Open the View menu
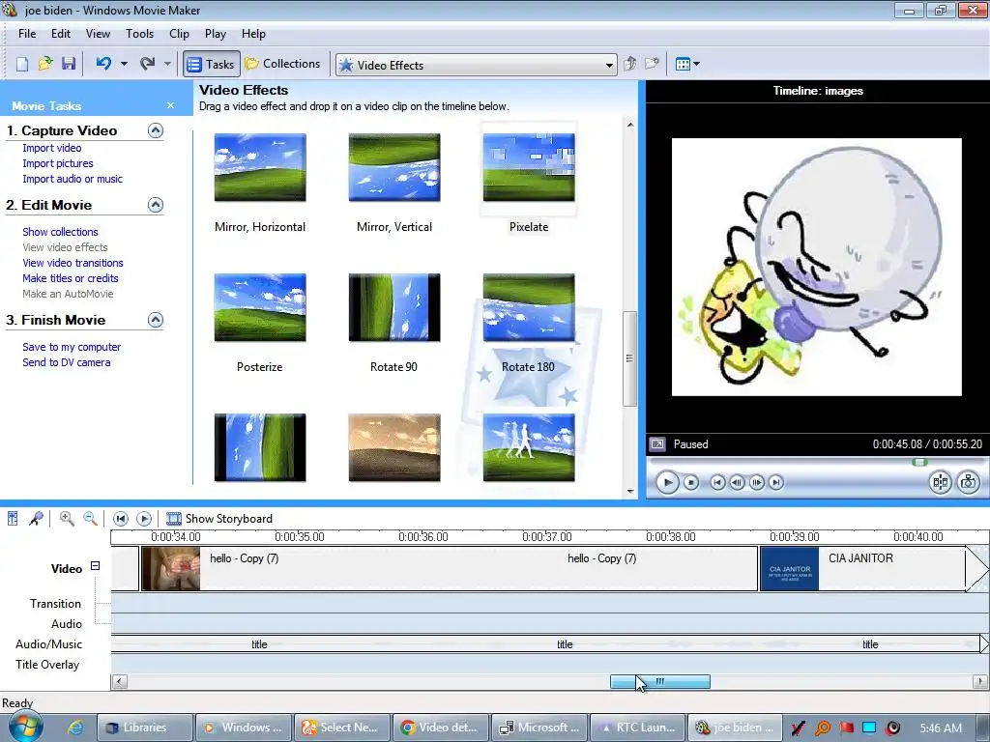This screenshot has height=742, width=990. 98,34
